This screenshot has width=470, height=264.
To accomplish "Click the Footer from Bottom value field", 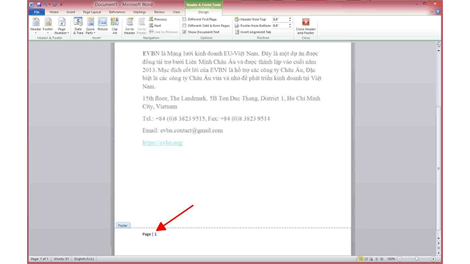I will point(279,26).
